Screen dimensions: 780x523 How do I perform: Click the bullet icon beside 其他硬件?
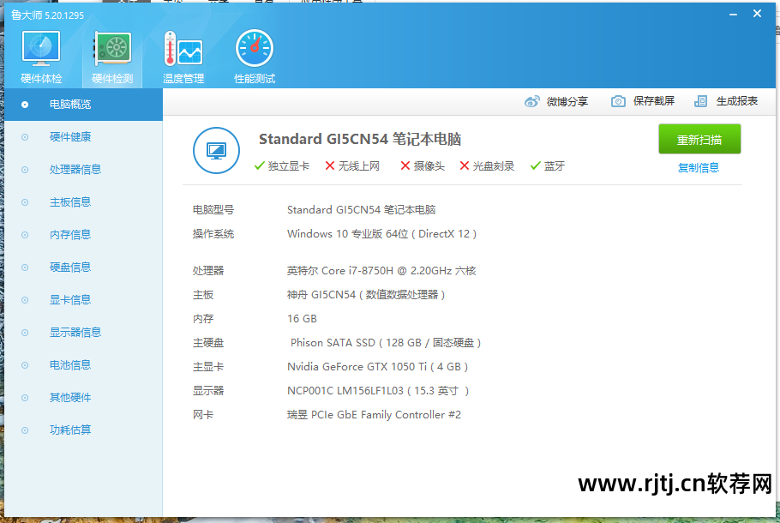click(25, 398)
